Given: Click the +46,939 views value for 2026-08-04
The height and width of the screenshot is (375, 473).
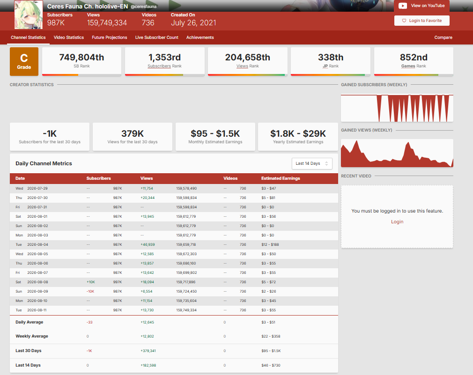Looking at the screenshot, I should point(148,244).
